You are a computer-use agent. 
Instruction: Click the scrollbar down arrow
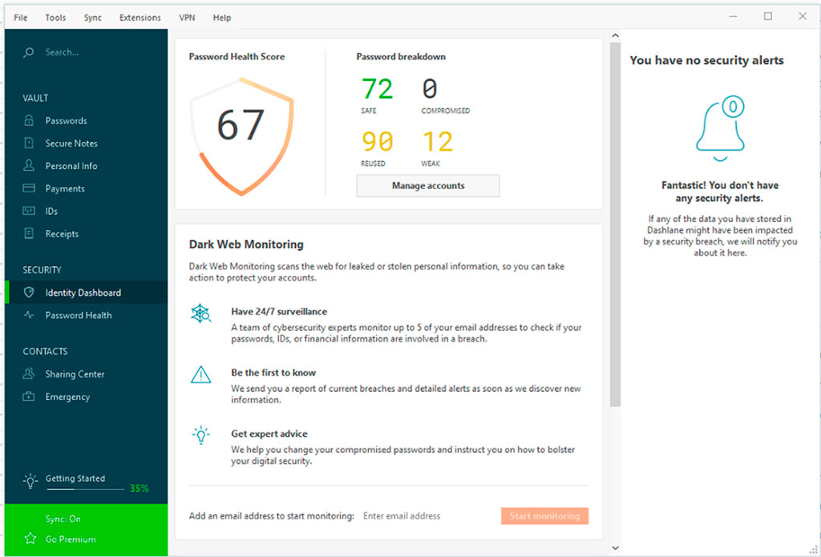(615, 547)
